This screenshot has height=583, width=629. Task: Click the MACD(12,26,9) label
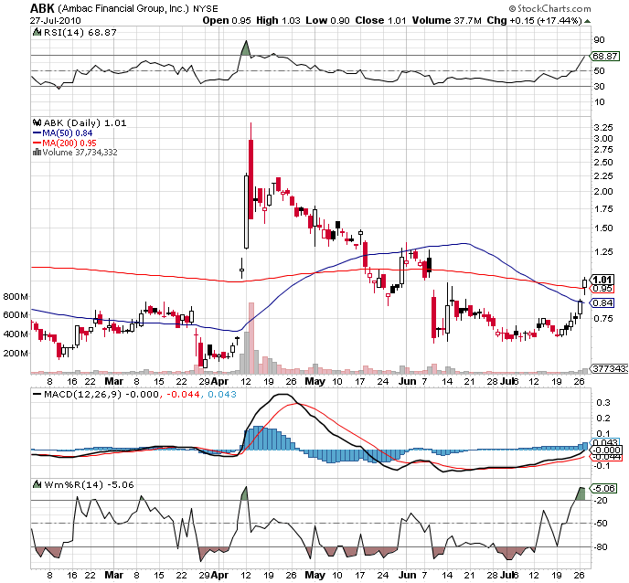click(x=82, y=394)
